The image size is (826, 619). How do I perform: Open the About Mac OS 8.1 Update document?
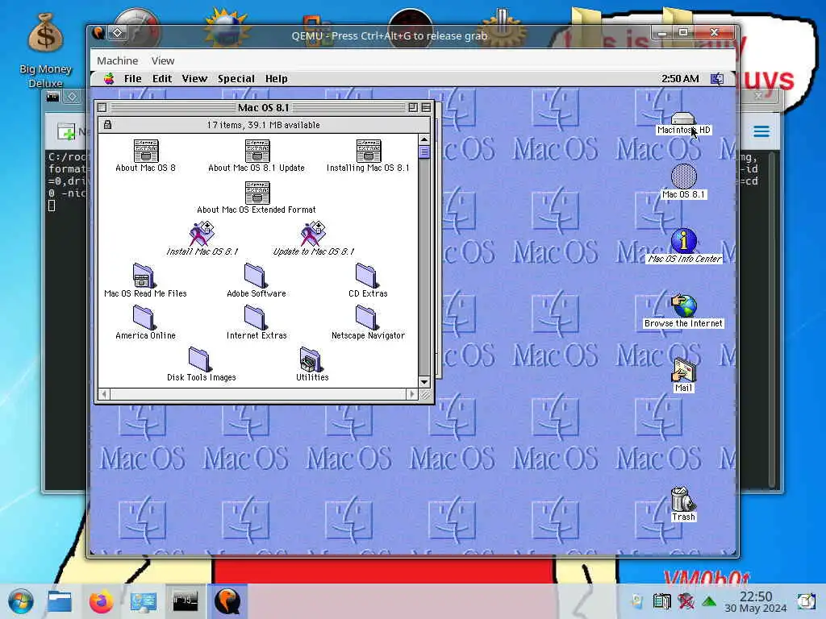tap(257, 151)
